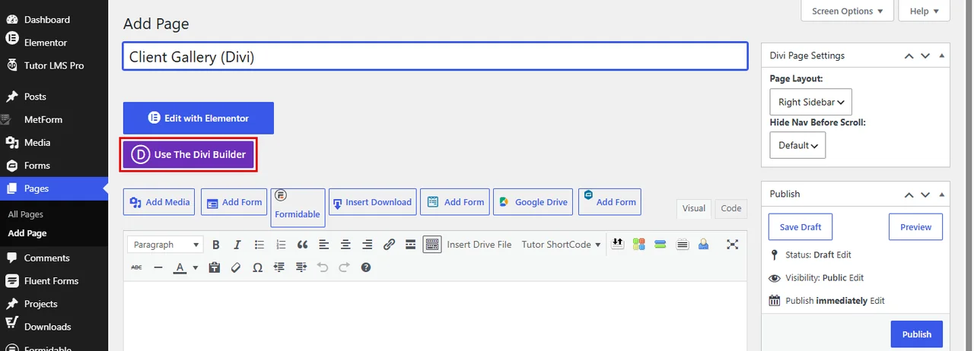Click Insert Drive File

pos(479,245)
